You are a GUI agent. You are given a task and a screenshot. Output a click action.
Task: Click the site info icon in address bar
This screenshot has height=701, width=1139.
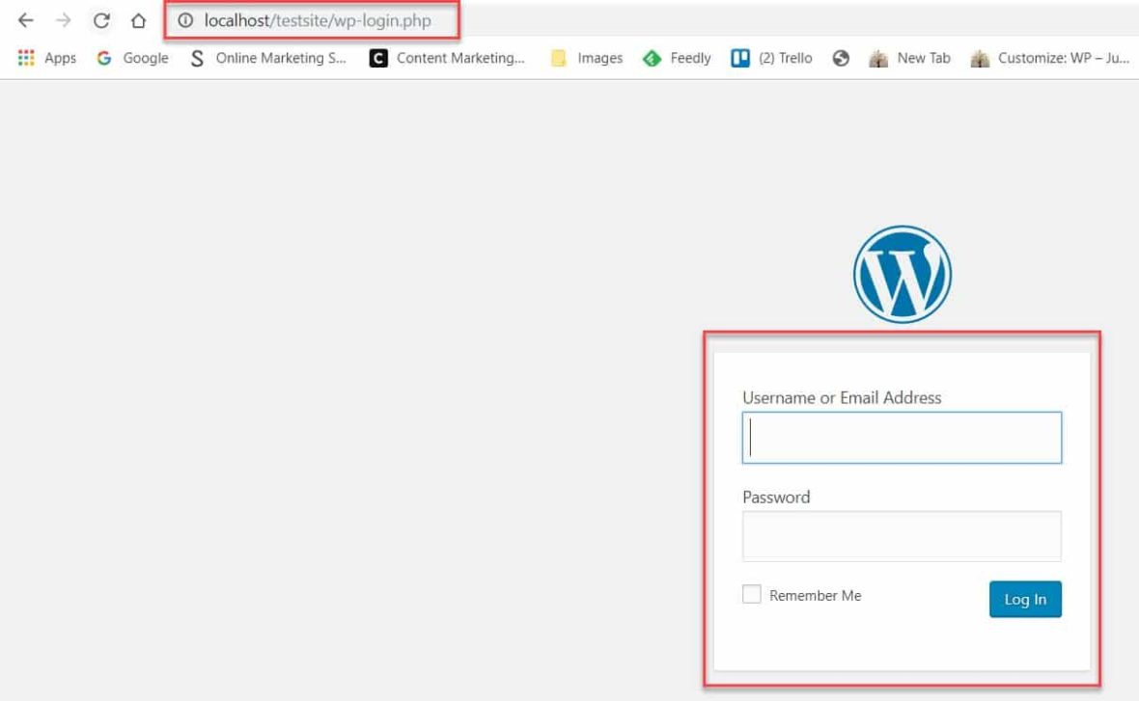pos(186,20)
